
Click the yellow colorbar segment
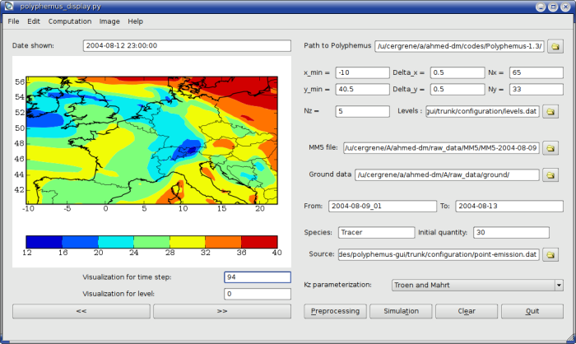pos(188,242)
